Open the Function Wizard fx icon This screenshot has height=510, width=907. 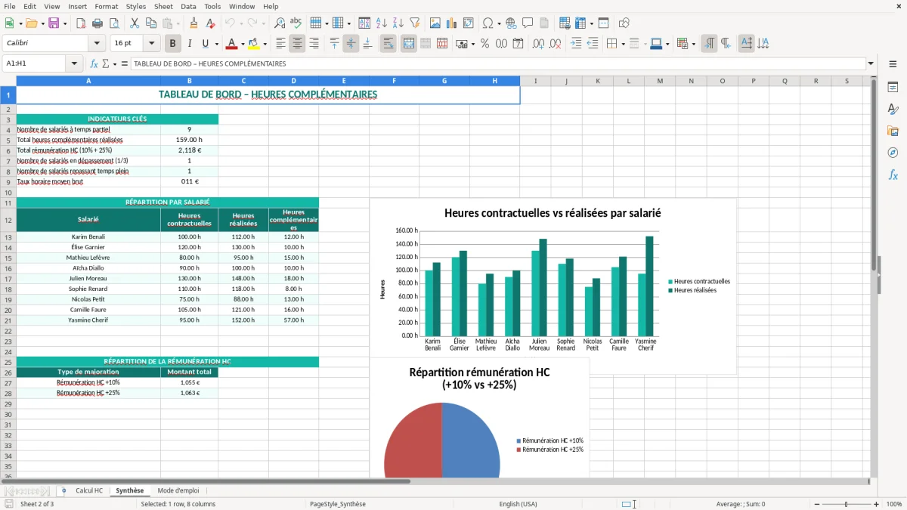point(94,64)
